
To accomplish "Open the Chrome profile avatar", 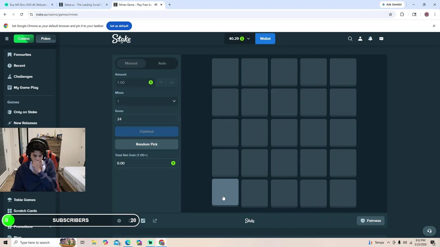I will point(427,14).
